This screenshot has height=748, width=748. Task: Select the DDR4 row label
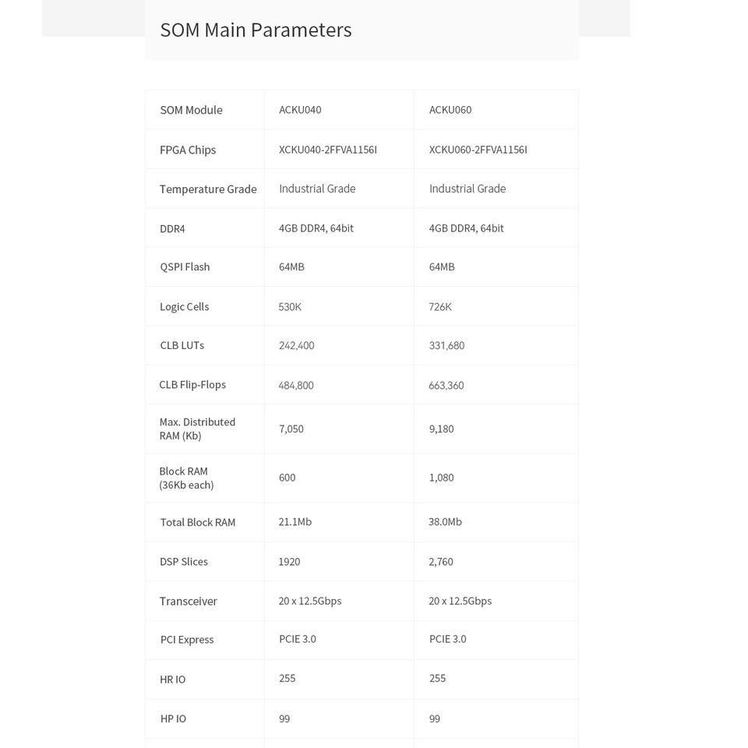(x=172, y=229)
